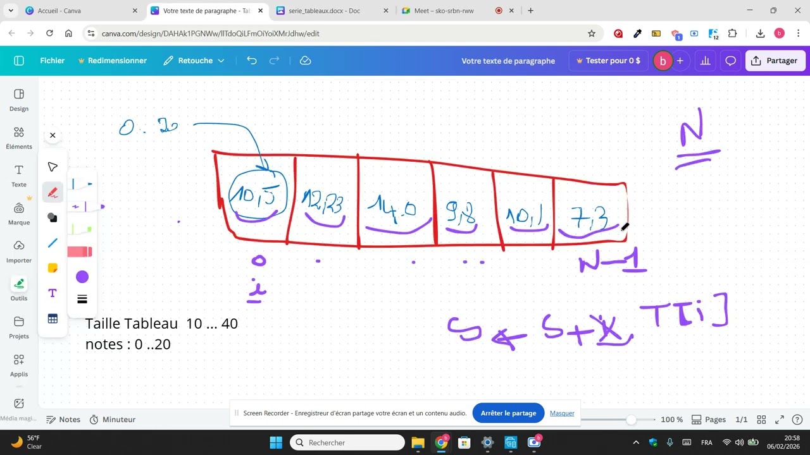Choose the Select arrow pointer tool
This screenshot has height=455, width=810.
click(x=53, y=167)
